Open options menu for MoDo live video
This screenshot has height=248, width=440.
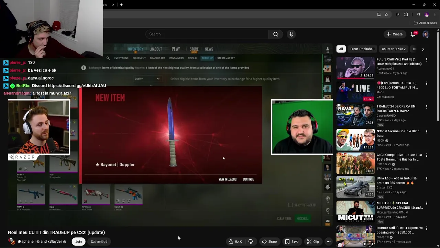pyautogui.click(x=427, y=83)
